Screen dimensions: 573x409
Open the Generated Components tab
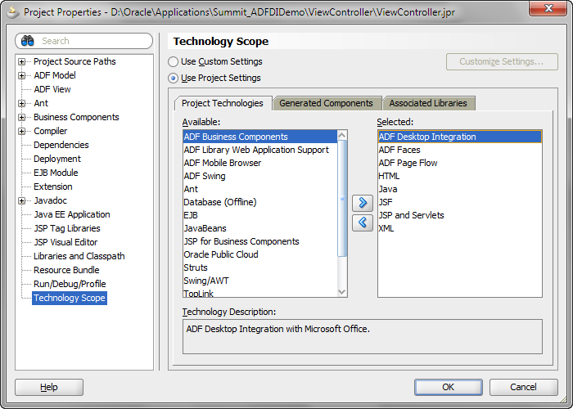(x=327, y=103)
